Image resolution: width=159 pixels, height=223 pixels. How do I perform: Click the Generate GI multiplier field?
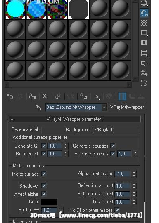[x=55, y=146]
